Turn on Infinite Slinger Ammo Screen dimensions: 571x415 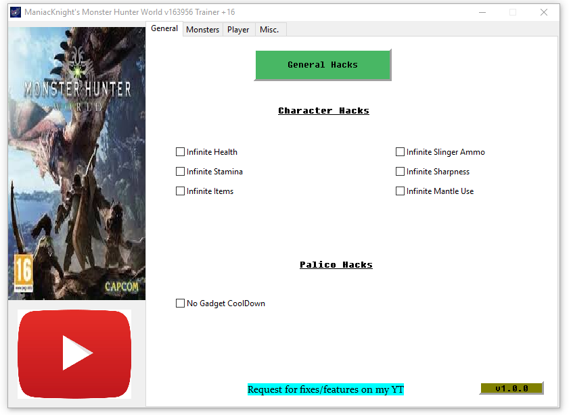(401, 152)
